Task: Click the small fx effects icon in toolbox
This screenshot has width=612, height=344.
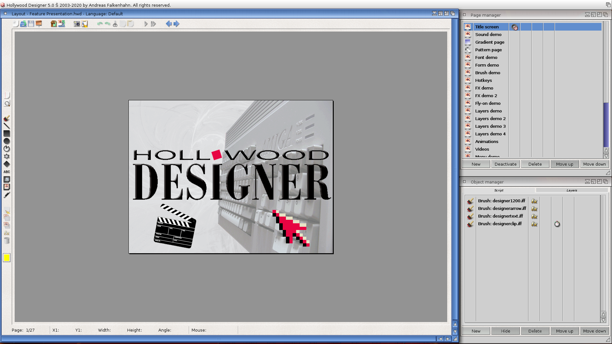Action: point(7,233)
